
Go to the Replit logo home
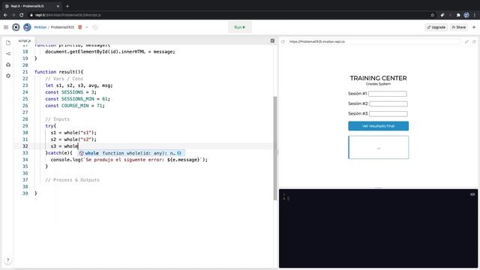pos(16,27)
